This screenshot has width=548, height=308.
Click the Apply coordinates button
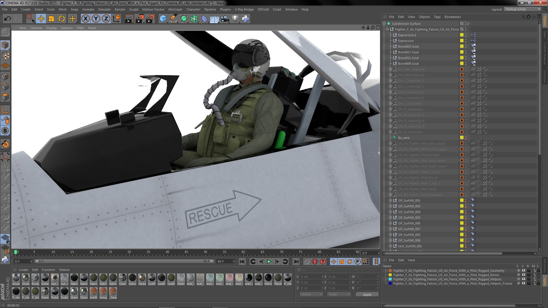tap(367, 295)
